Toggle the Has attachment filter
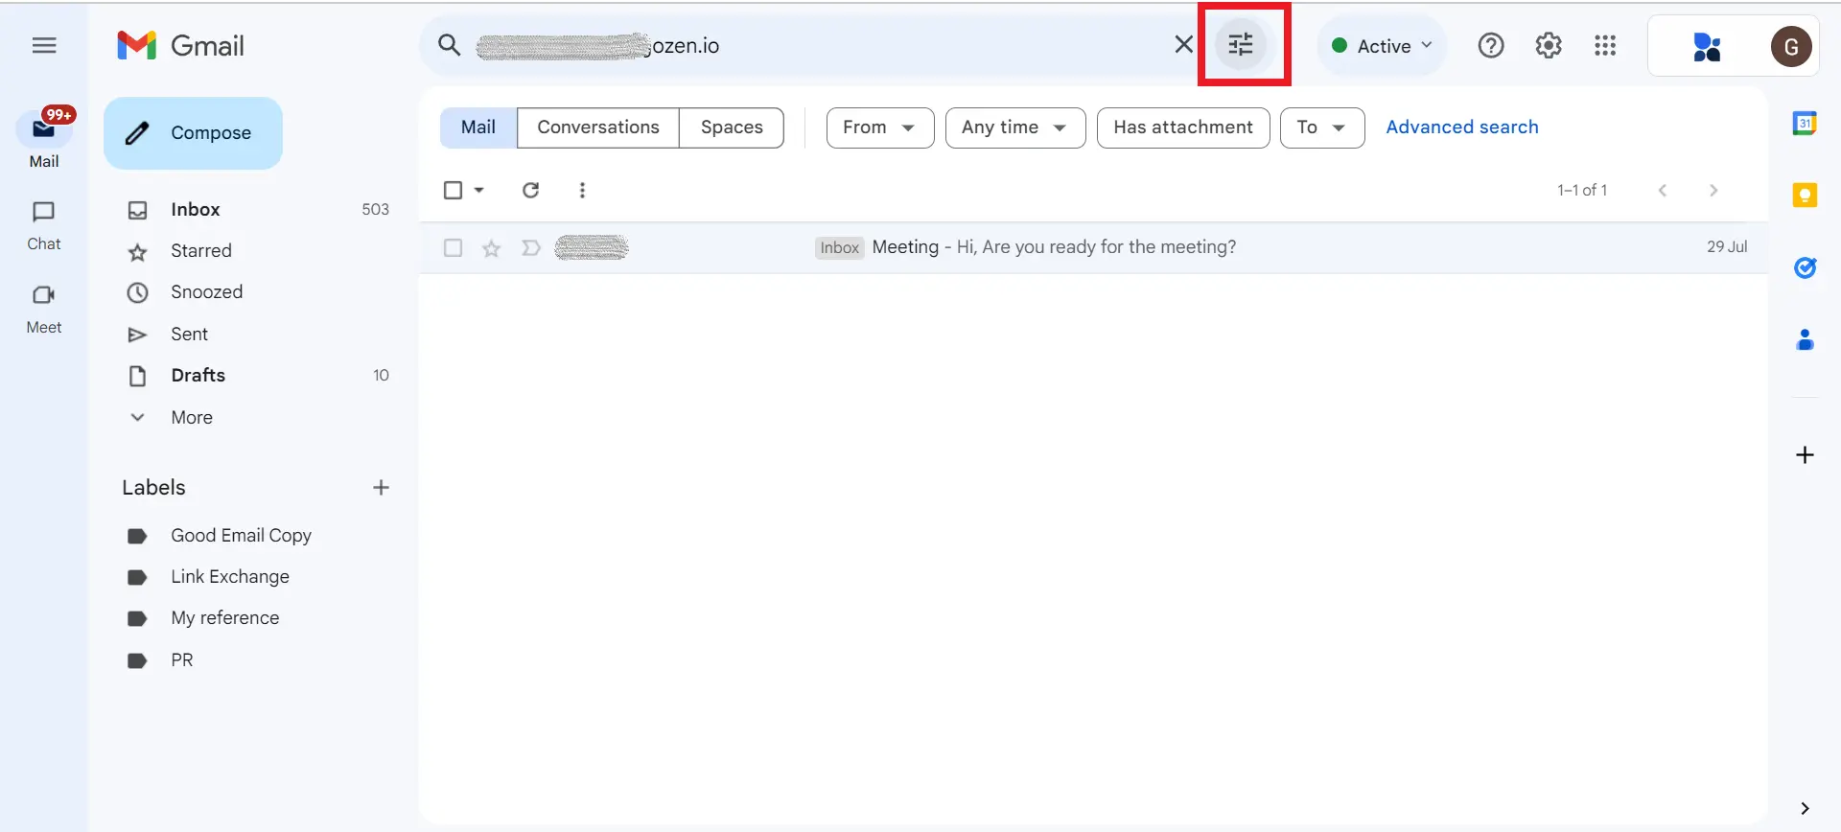Viewport: 1841px width, 832px height. (x=1183, y=127)
